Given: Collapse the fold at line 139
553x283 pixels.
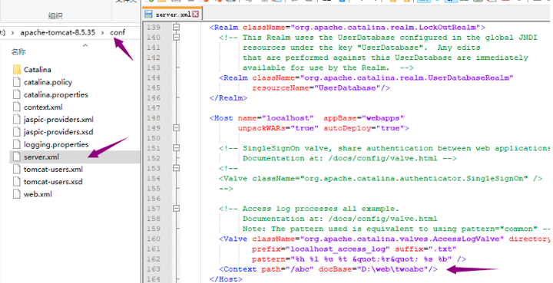Looking at the screenshot, I should (176, 27).
